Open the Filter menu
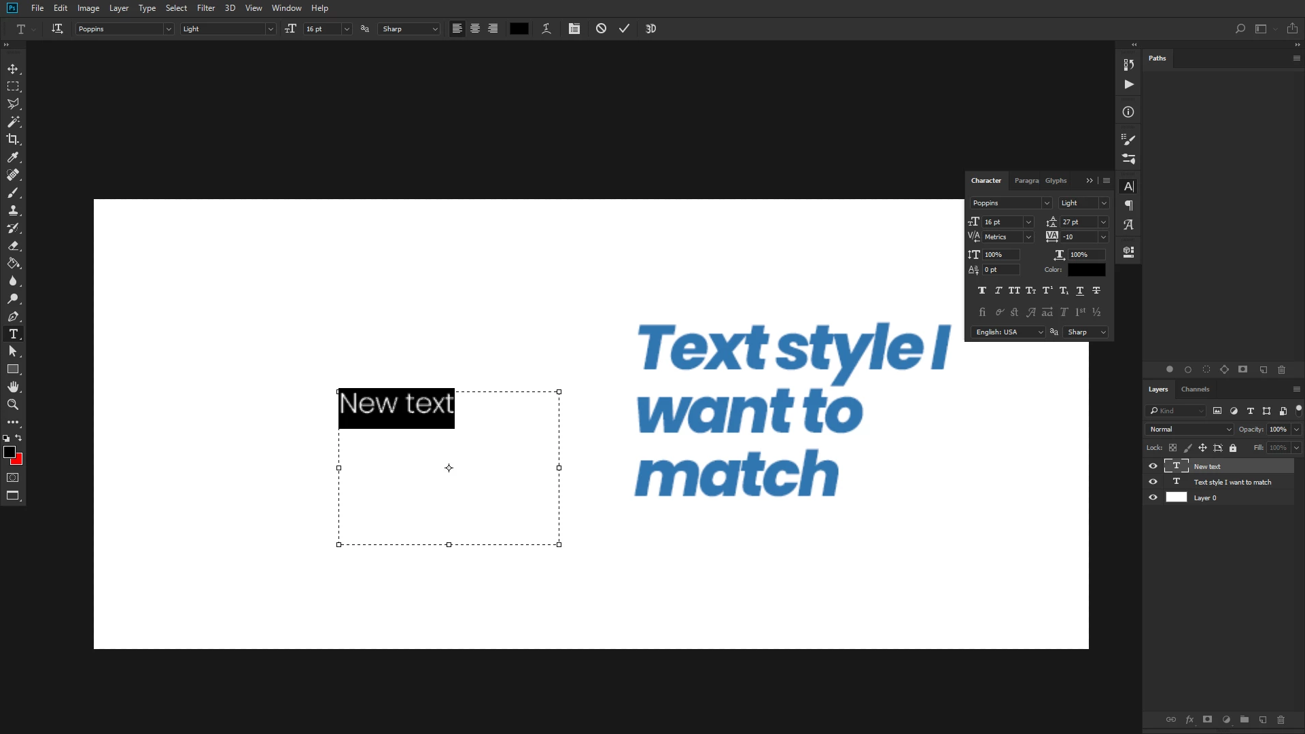The image size is (1305, 734). coord(205,8)
